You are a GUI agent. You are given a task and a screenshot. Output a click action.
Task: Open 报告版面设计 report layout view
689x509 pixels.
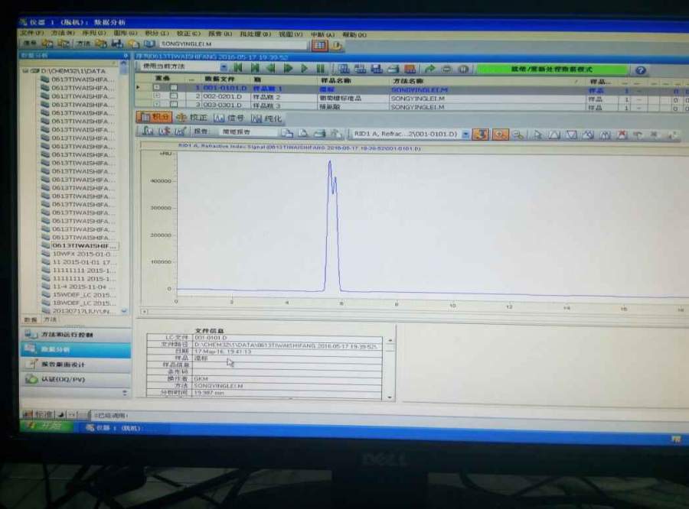[76, 365]
